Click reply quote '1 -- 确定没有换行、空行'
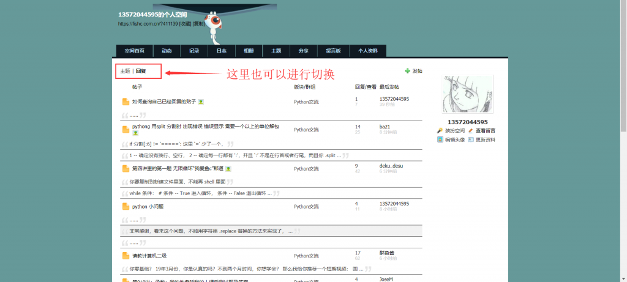This screenshot has height=282, width=627. (x=235, y=155)
